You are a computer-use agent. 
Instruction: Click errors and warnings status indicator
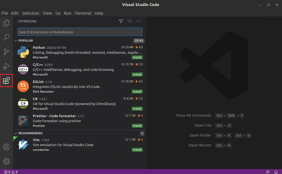11,172
